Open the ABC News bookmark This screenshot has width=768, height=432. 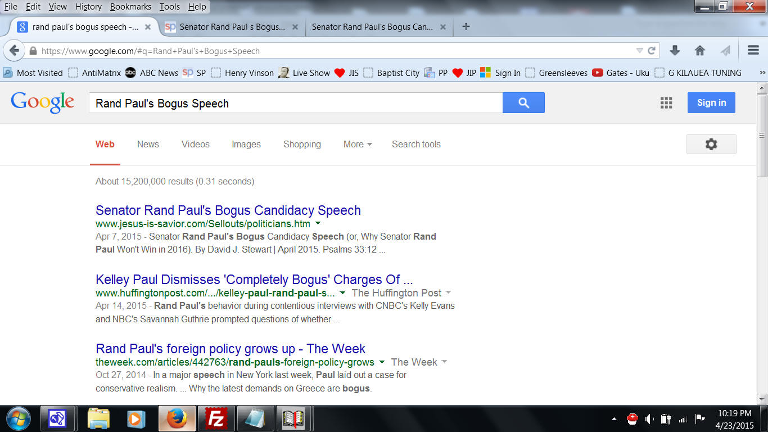(152, 73)
